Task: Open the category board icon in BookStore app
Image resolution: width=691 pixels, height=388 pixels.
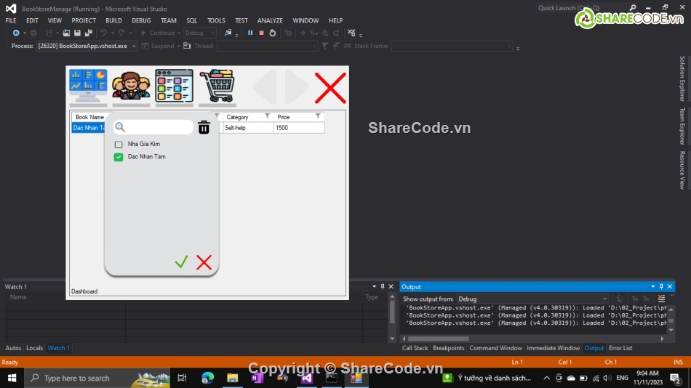Action: point(174,86)
